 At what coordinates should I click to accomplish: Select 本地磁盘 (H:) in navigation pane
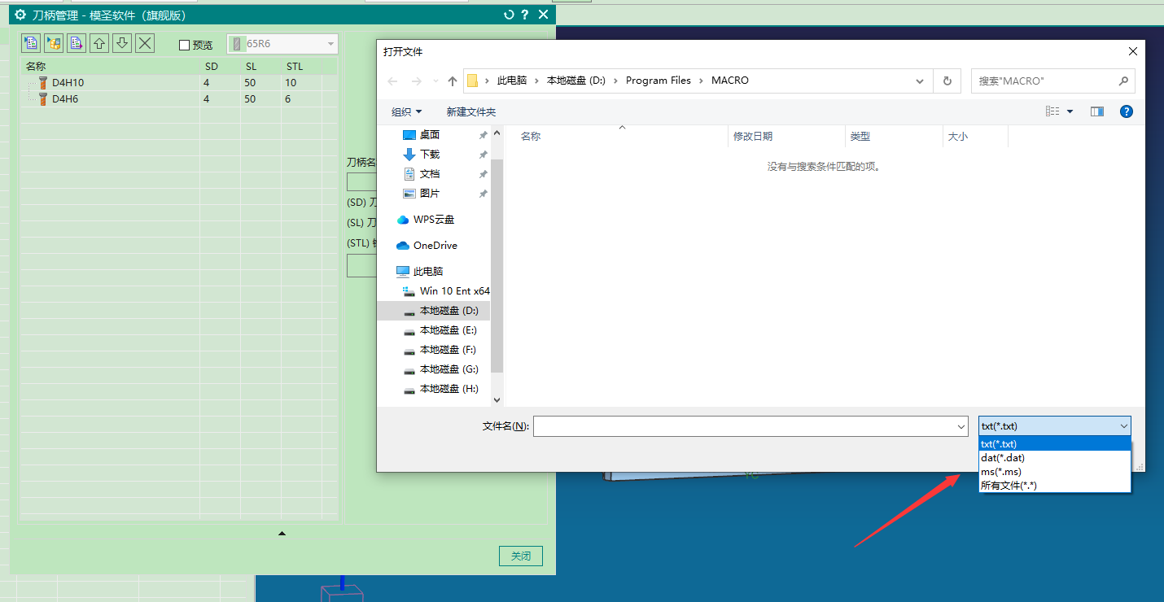tap(449, 389)
